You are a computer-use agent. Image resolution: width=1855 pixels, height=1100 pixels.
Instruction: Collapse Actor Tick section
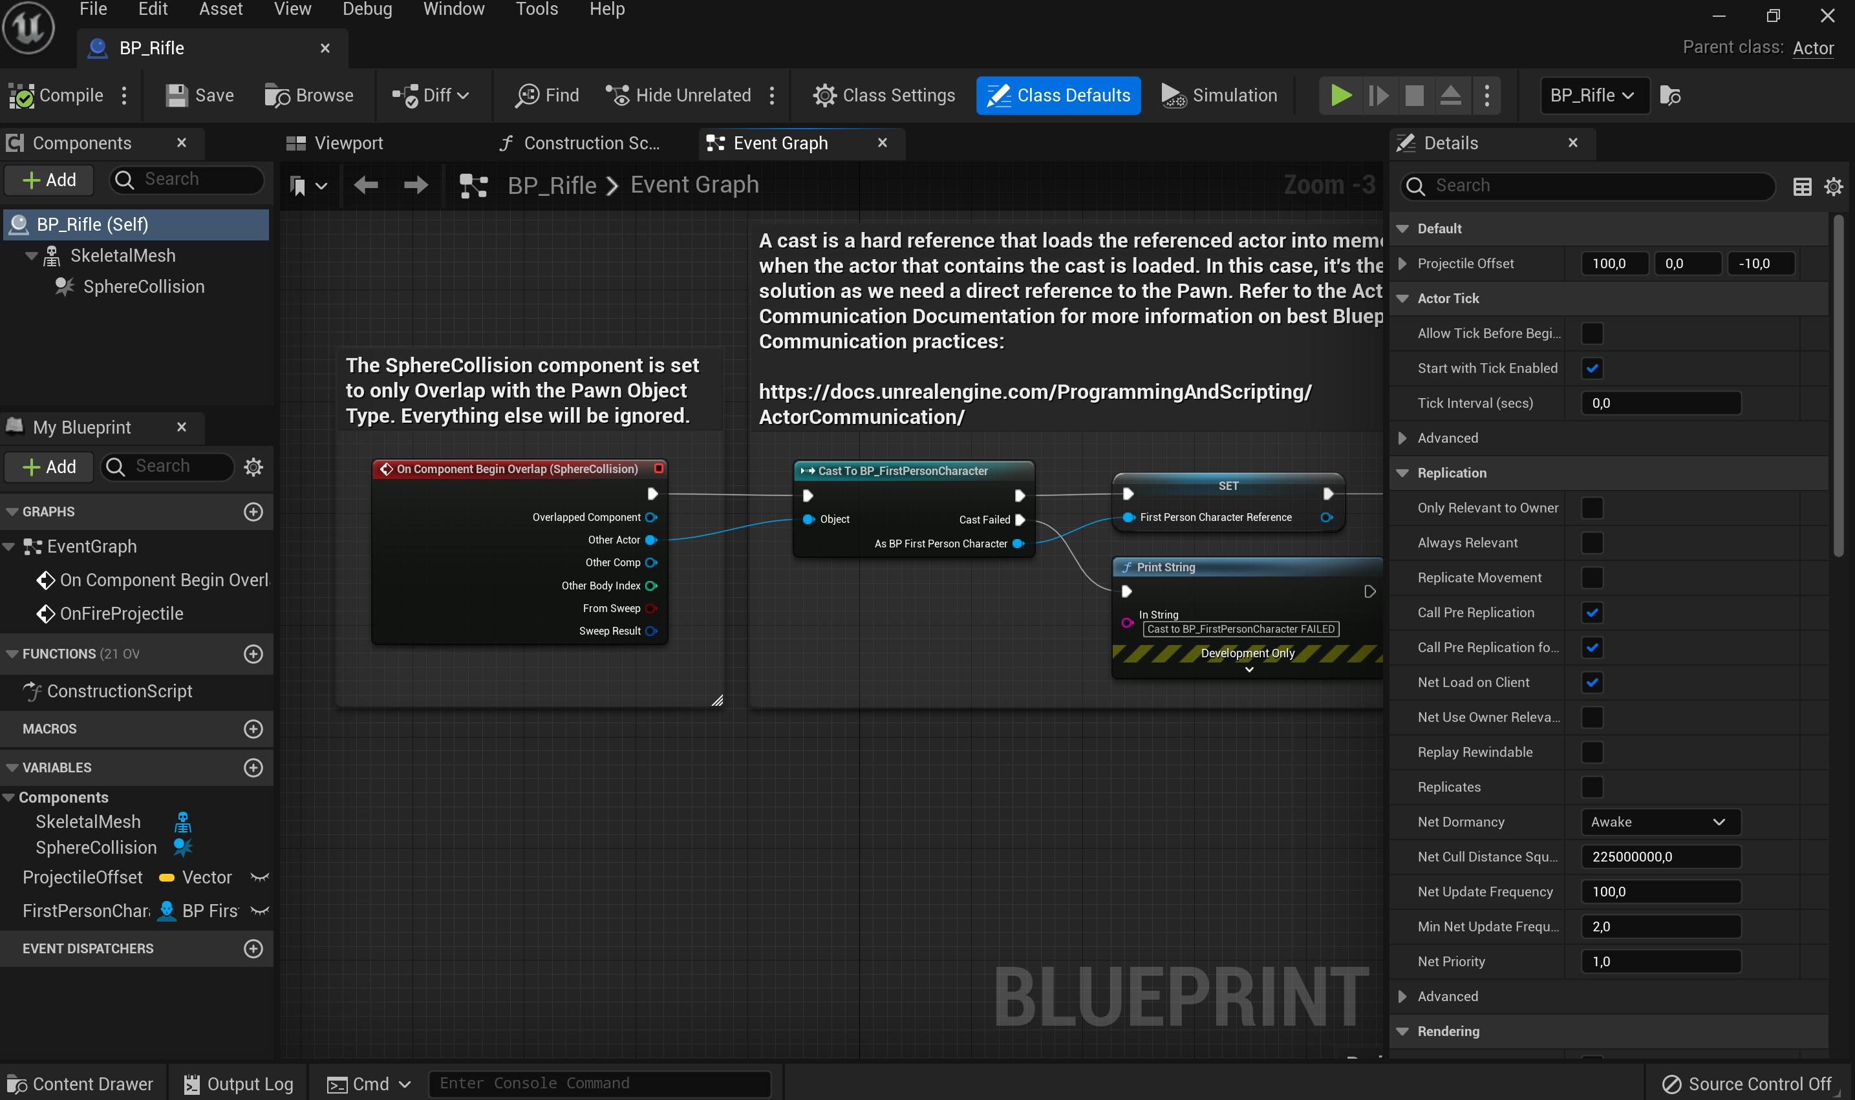[1402, 299]
